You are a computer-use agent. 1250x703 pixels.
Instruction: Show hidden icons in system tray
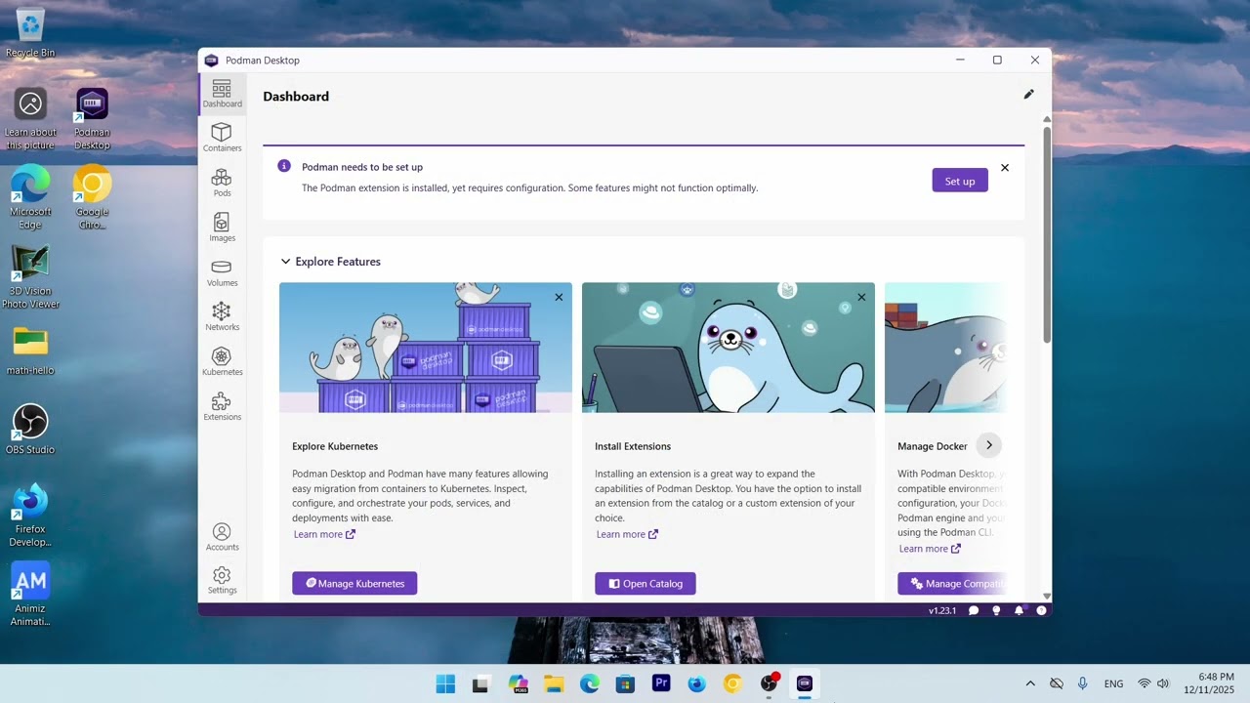coord(1030,683)
